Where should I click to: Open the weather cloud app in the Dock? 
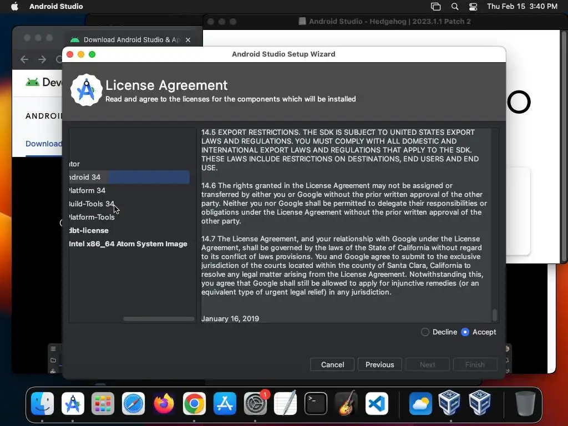pos(420,403)
